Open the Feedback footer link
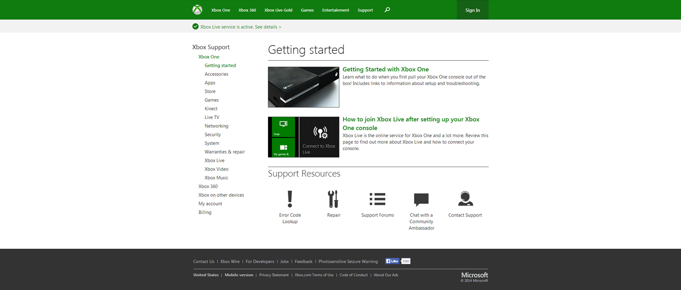The image size is (681, 290). pos(304,261)
